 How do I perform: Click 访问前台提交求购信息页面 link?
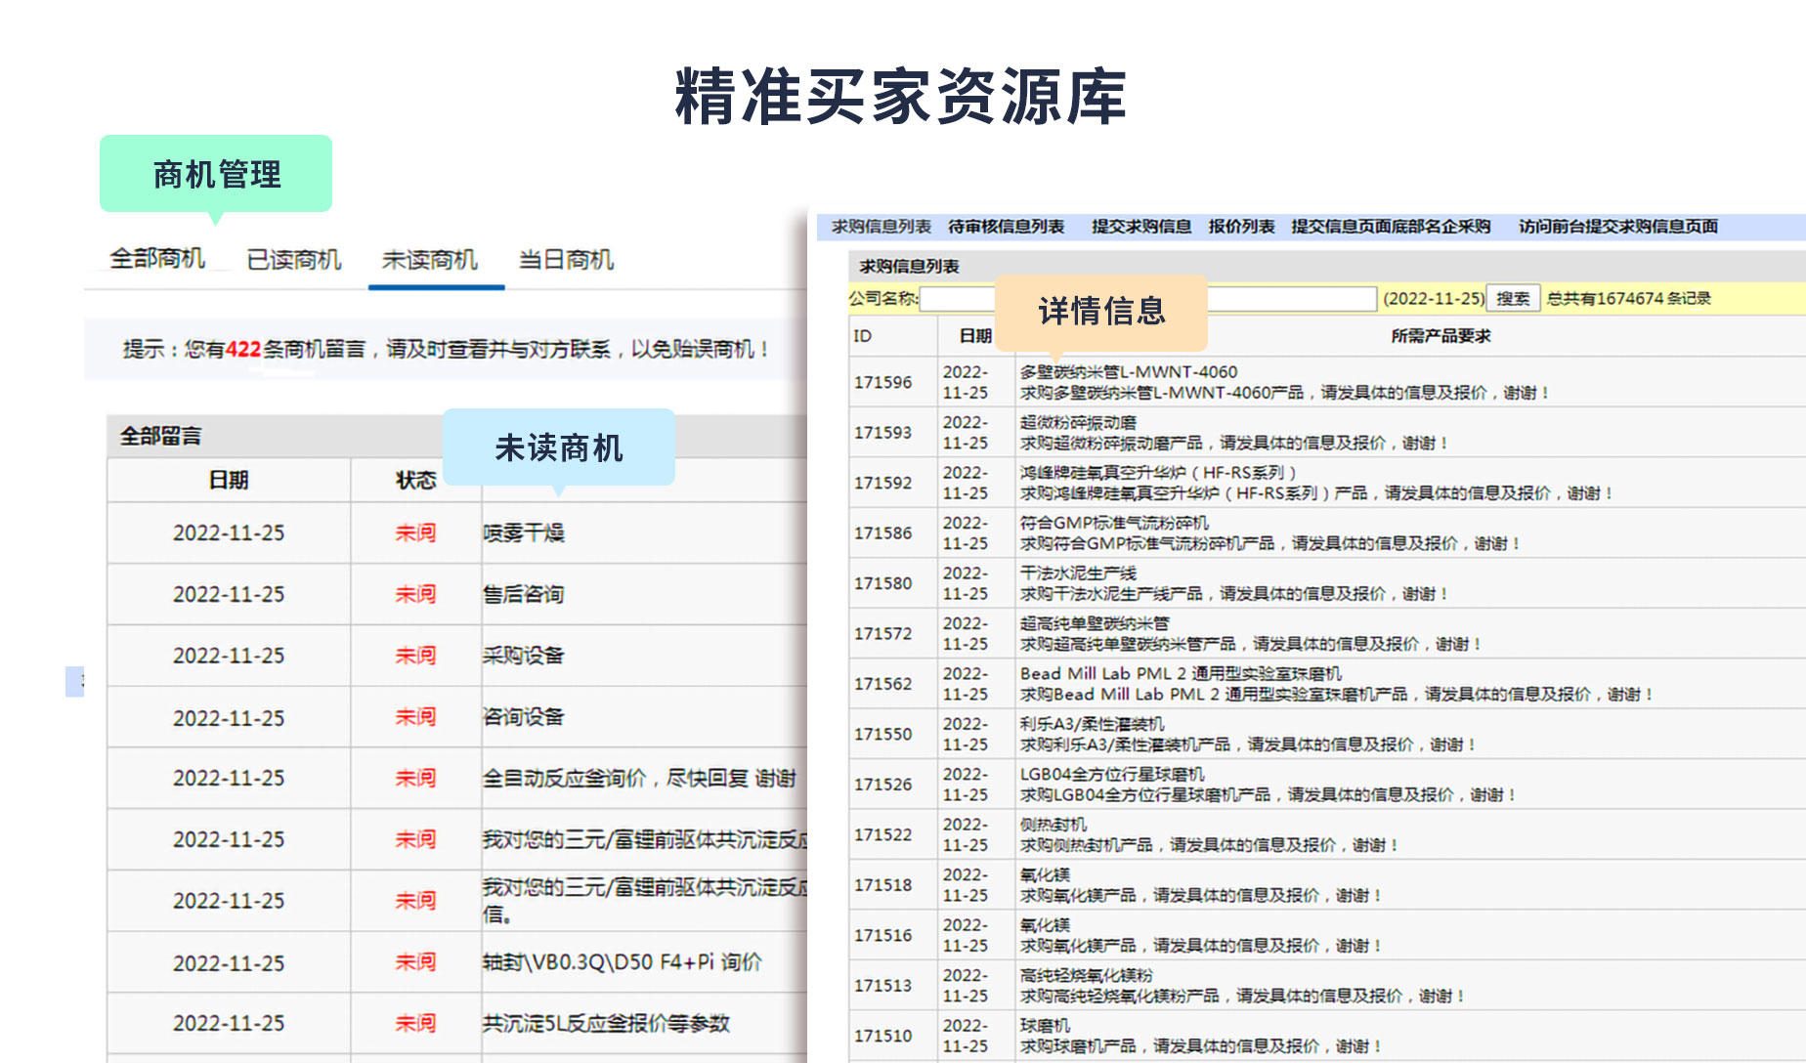click(1617, 227)
